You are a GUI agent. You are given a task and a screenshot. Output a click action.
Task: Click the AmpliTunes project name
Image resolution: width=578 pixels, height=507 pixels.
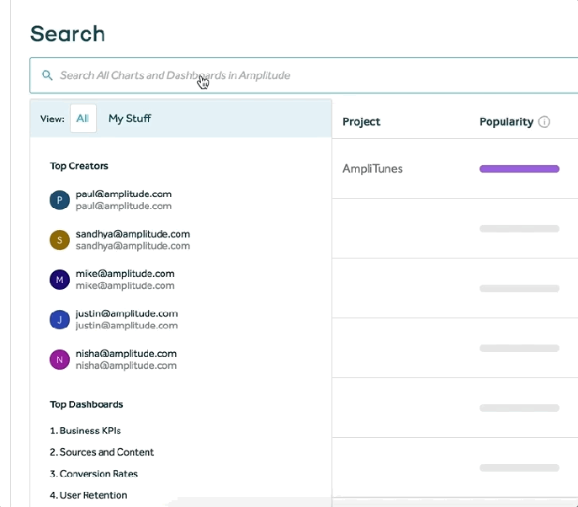[x=373, y=169]
